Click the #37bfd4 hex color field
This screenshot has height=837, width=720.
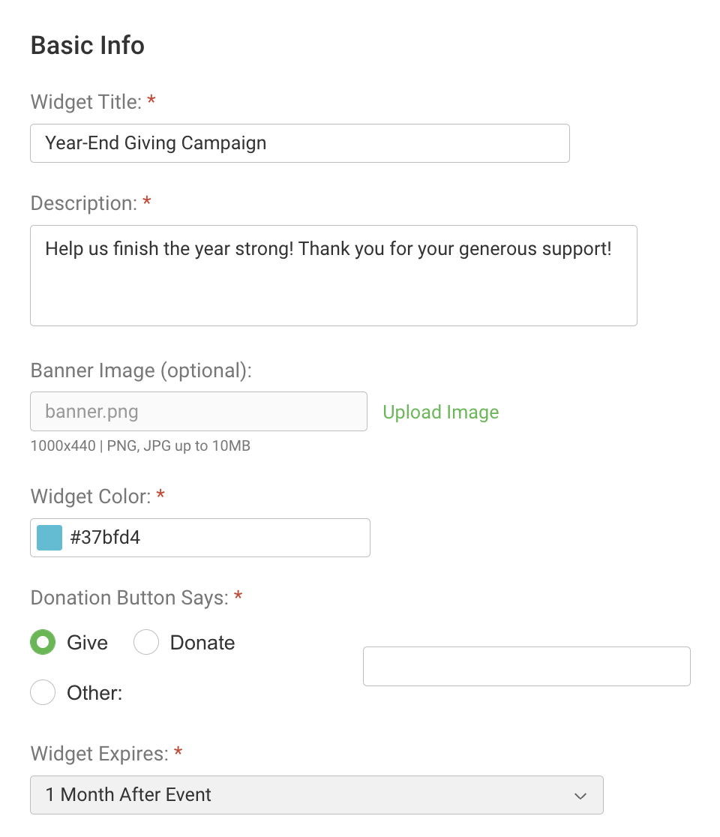point(216,538)
